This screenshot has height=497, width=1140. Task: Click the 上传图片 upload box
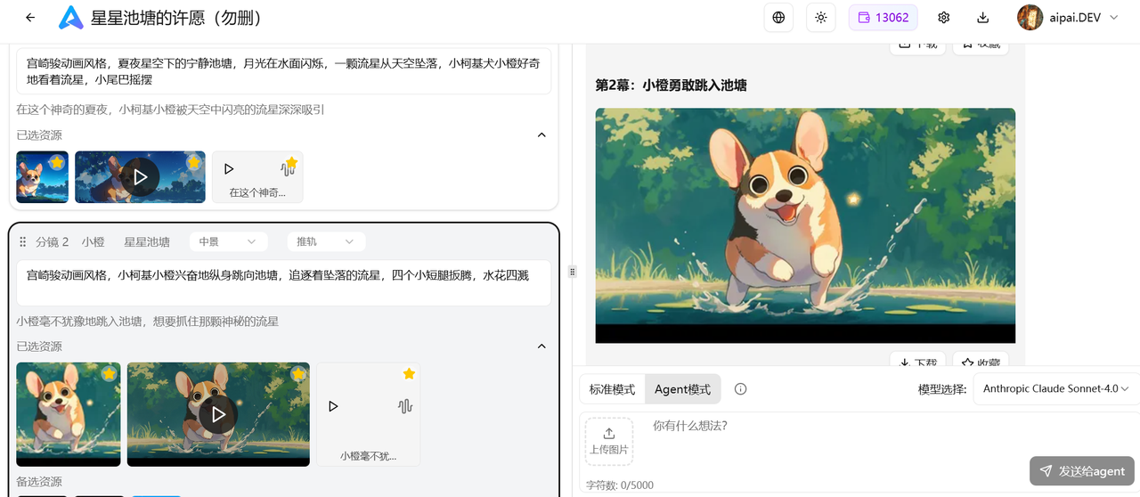point(608,441)
